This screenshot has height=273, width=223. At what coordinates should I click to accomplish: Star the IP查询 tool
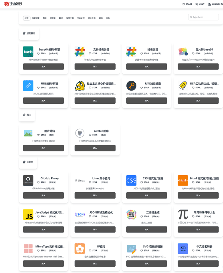coord(93,251)
